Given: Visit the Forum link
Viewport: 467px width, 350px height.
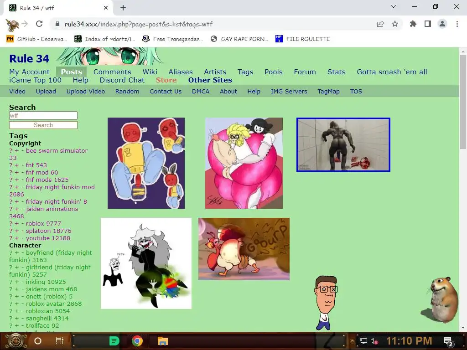Looking at the screenshot, I should tap(305, 72).
